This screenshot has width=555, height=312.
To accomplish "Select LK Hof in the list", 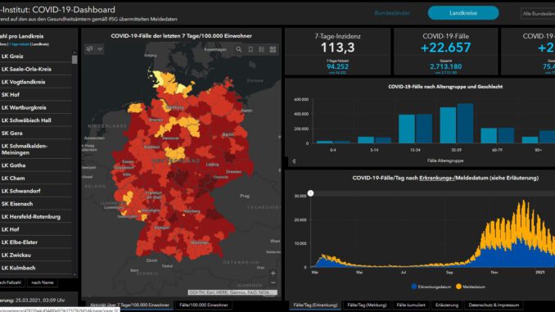I will 36,229.
